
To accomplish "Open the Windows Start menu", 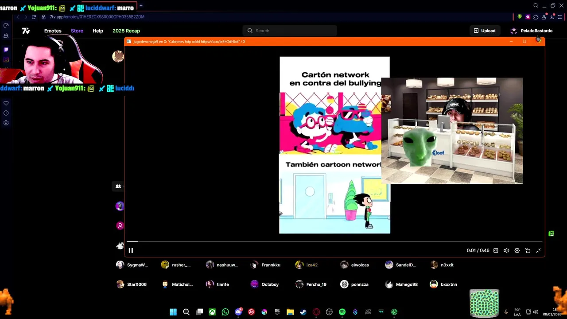I will [x=173, y=312].
